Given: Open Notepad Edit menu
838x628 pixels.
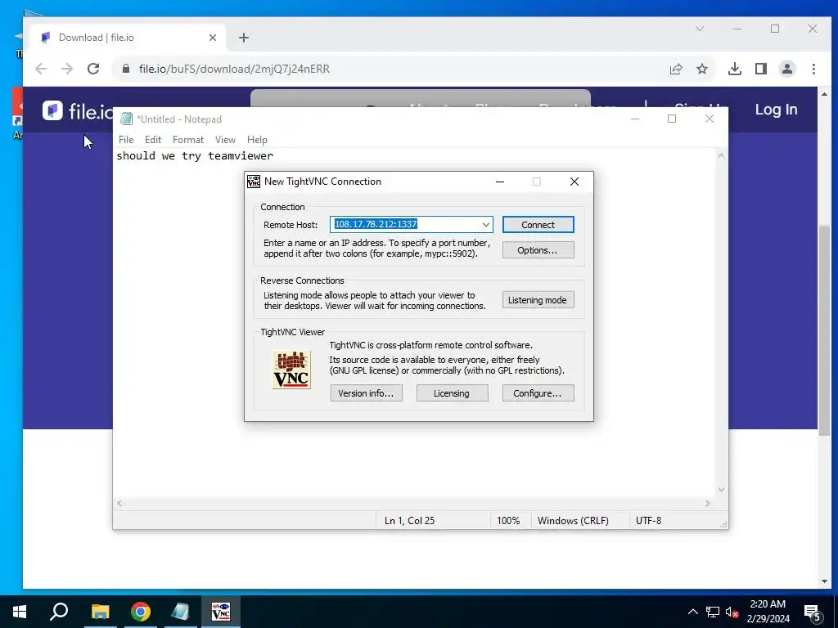Looking at the screenshot, I should pos(153,140).
